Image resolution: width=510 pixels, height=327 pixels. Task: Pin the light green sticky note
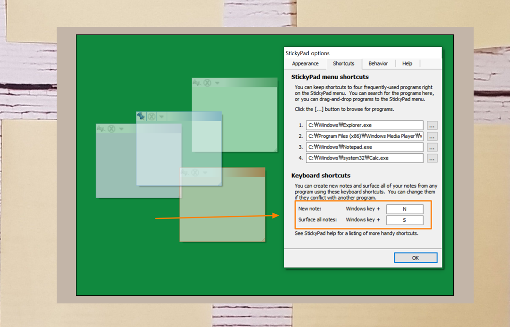(197, 83)
